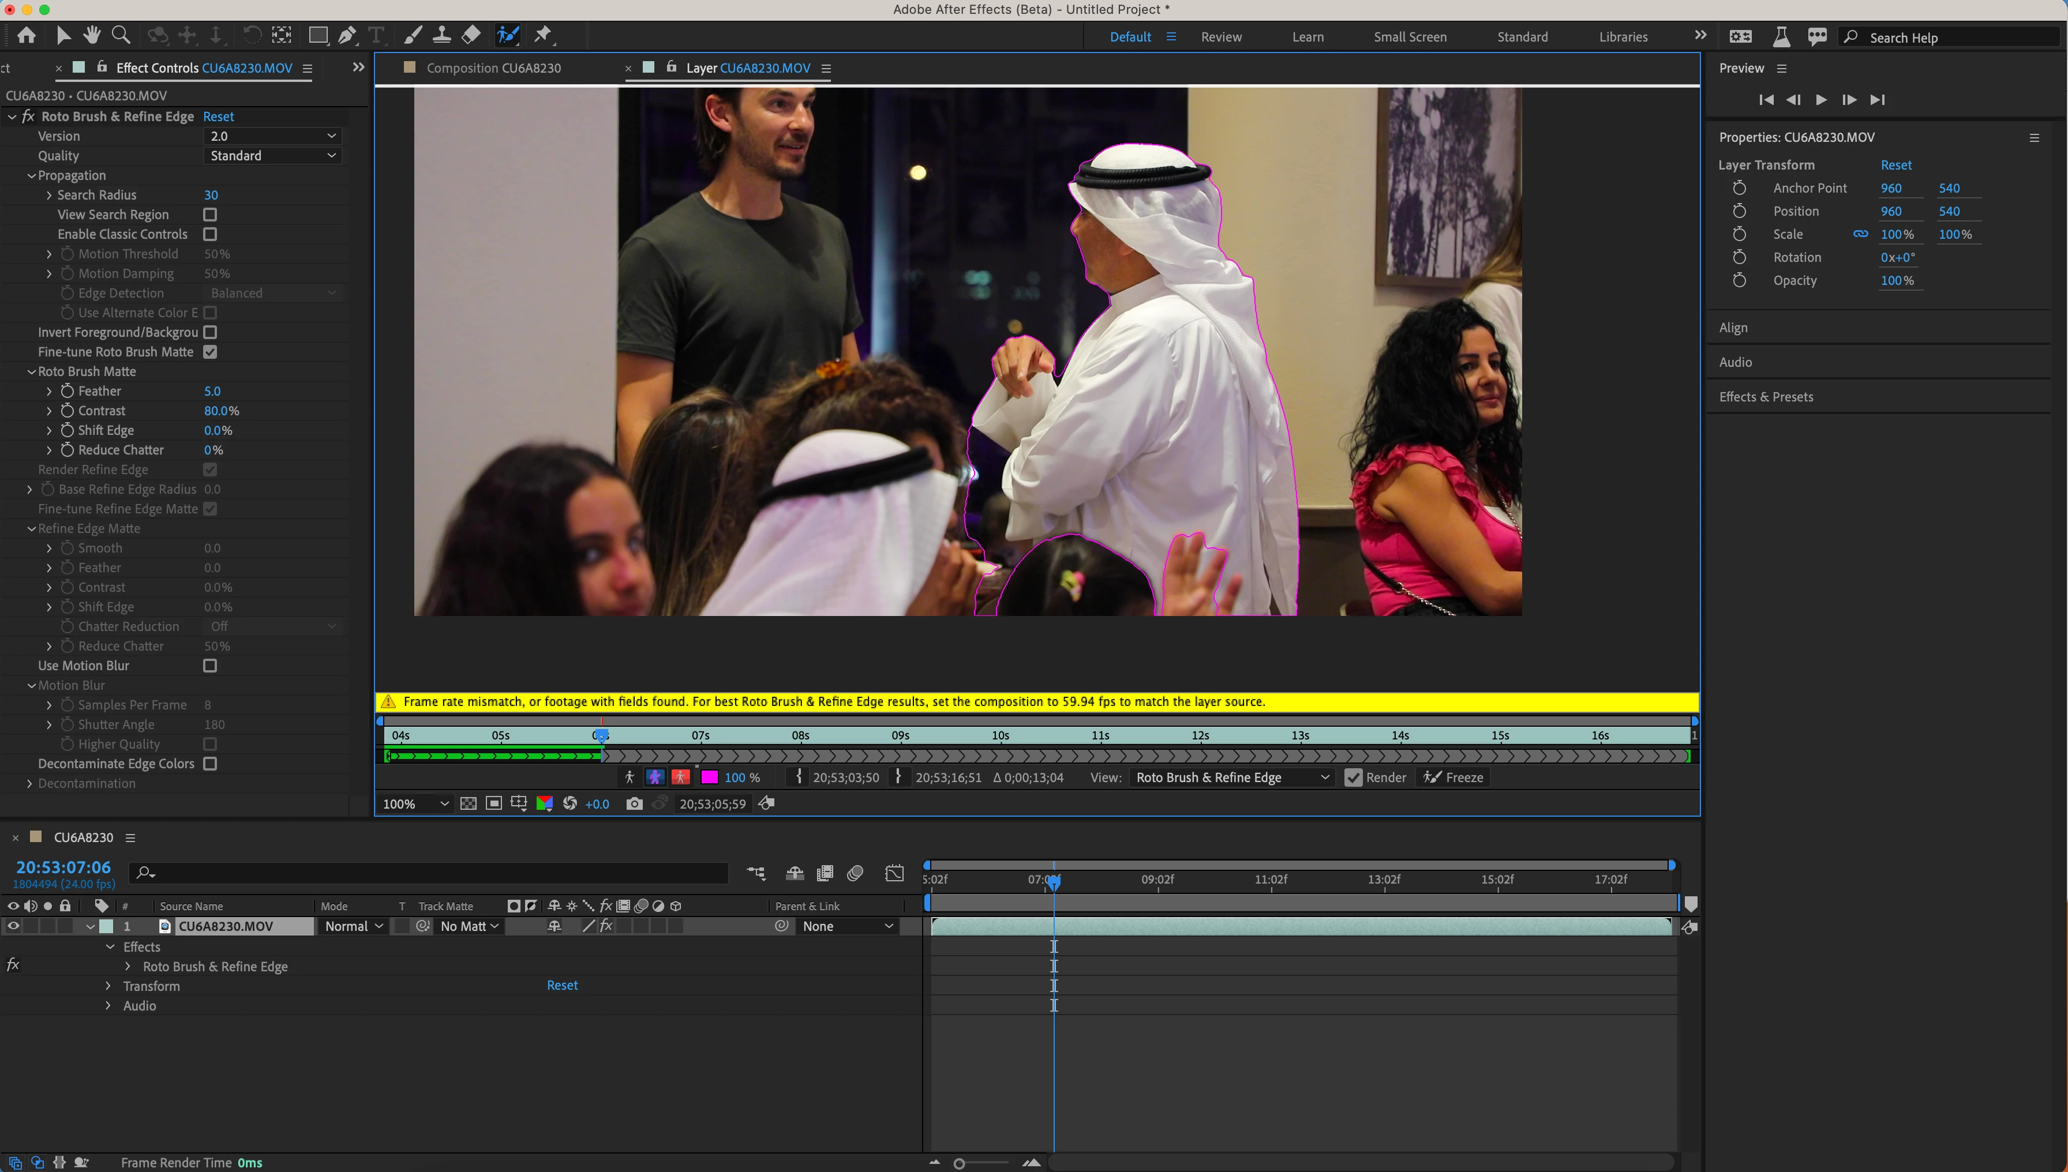Screen dimensions: 2068x1172
Task: Take snapshot with camera icon
Action: coord(634,803)
